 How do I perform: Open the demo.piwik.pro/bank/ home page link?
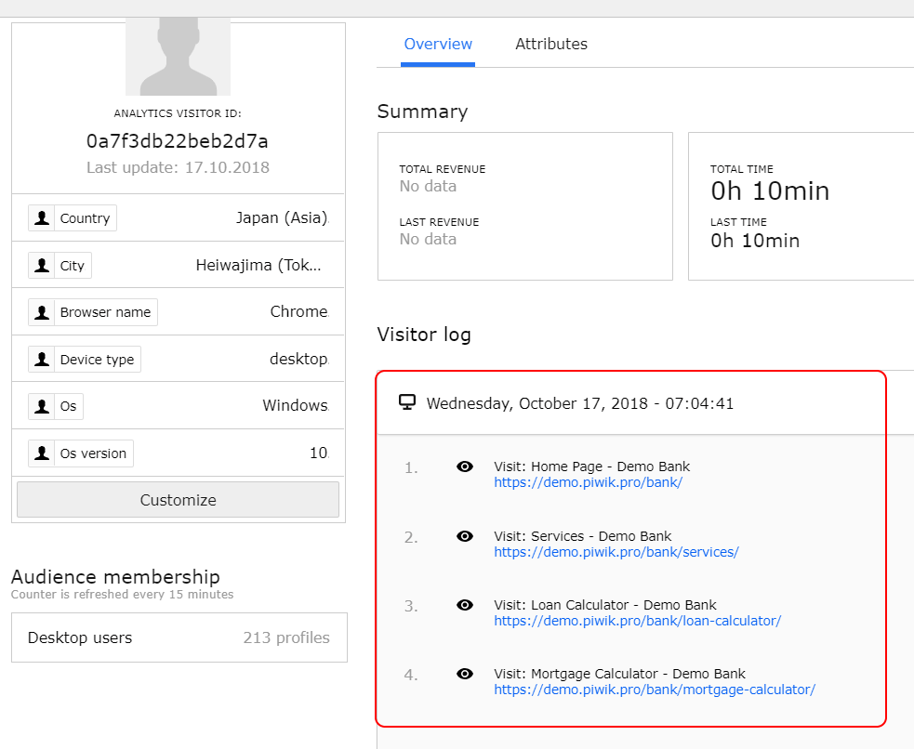tap(588, 483)
